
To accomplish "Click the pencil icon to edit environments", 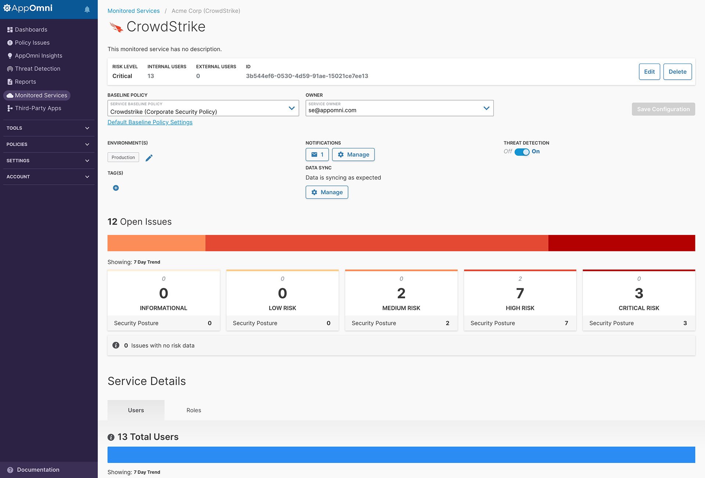I will [x=149, y=158].
